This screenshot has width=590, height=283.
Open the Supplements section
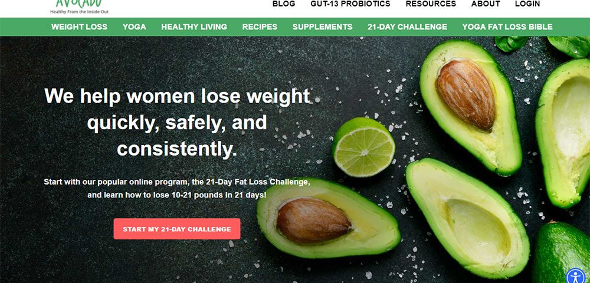coord(323,27)
